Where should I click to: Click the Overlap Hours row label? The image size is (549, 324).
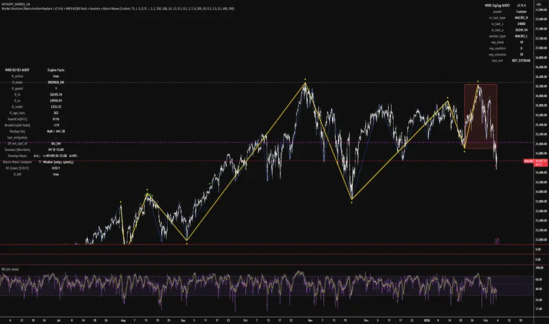tap(17, 156)
